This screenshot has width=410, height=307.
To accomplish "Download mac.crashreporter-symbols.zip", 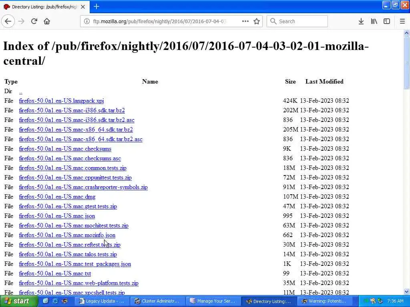I will 83,187.
